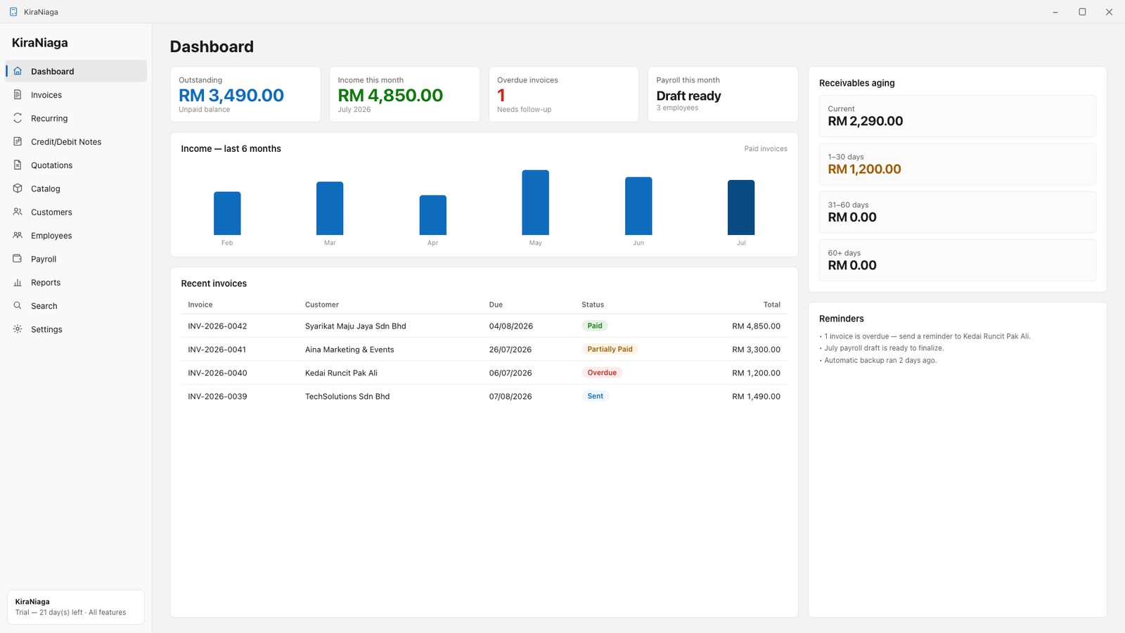Viewport: 1125px width, 633px height.
Task: Click the due date 06/07/2026
Action: coord(510,373)
